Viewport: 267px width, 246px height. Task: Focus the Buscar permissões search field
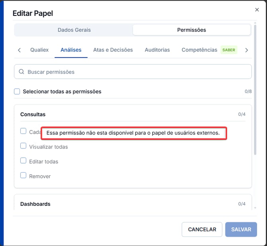click(133, 72)
